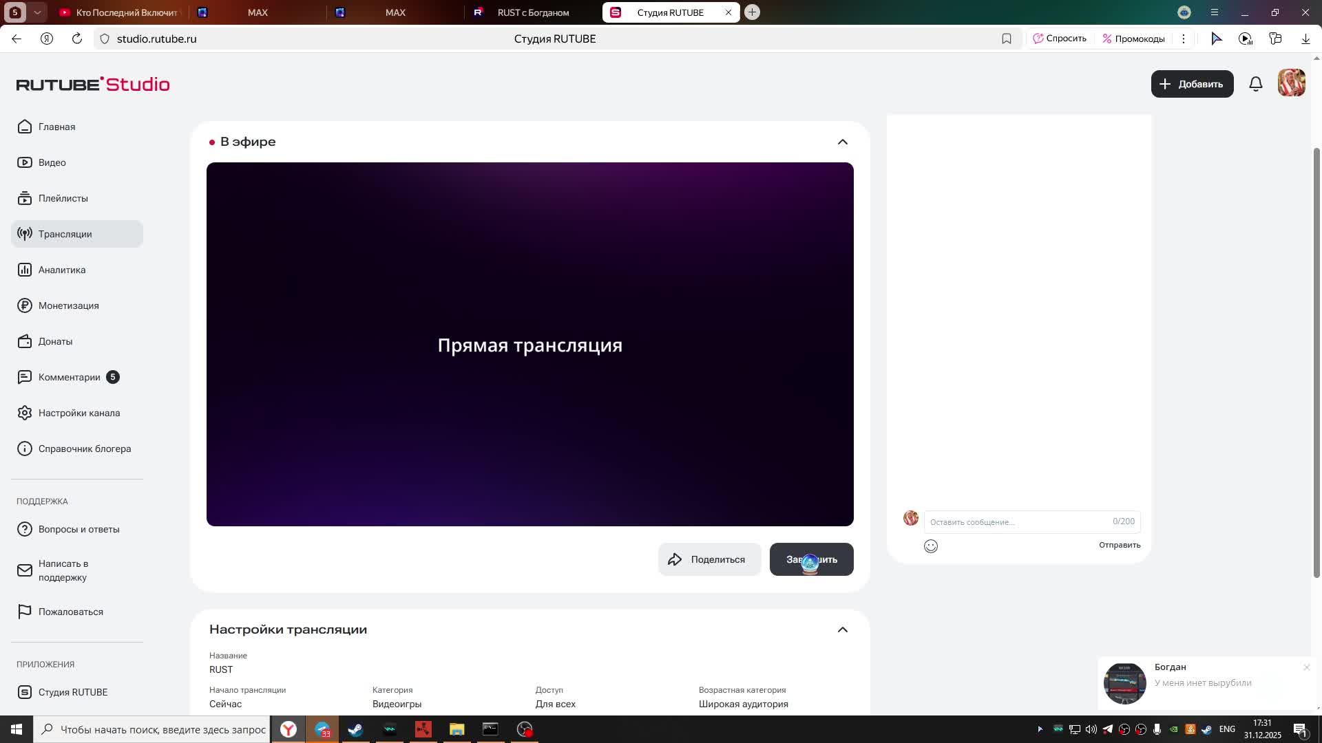Open the emoji picker in chat

[931, 546]
